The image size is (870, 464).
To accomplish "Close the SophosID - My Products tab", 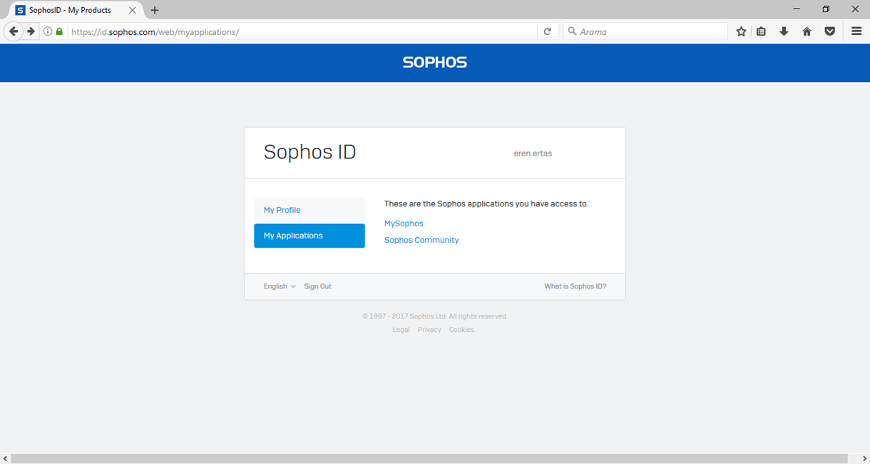I will (133, 10).
